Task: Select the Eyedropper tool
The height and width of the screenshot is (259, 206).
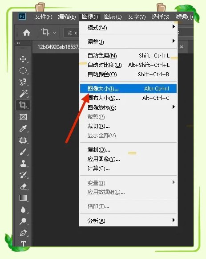Action: coord(23,128)
